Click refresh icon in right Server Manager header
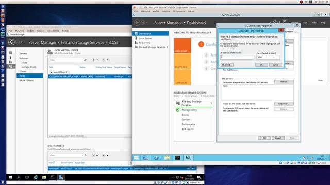 point(275,22)
